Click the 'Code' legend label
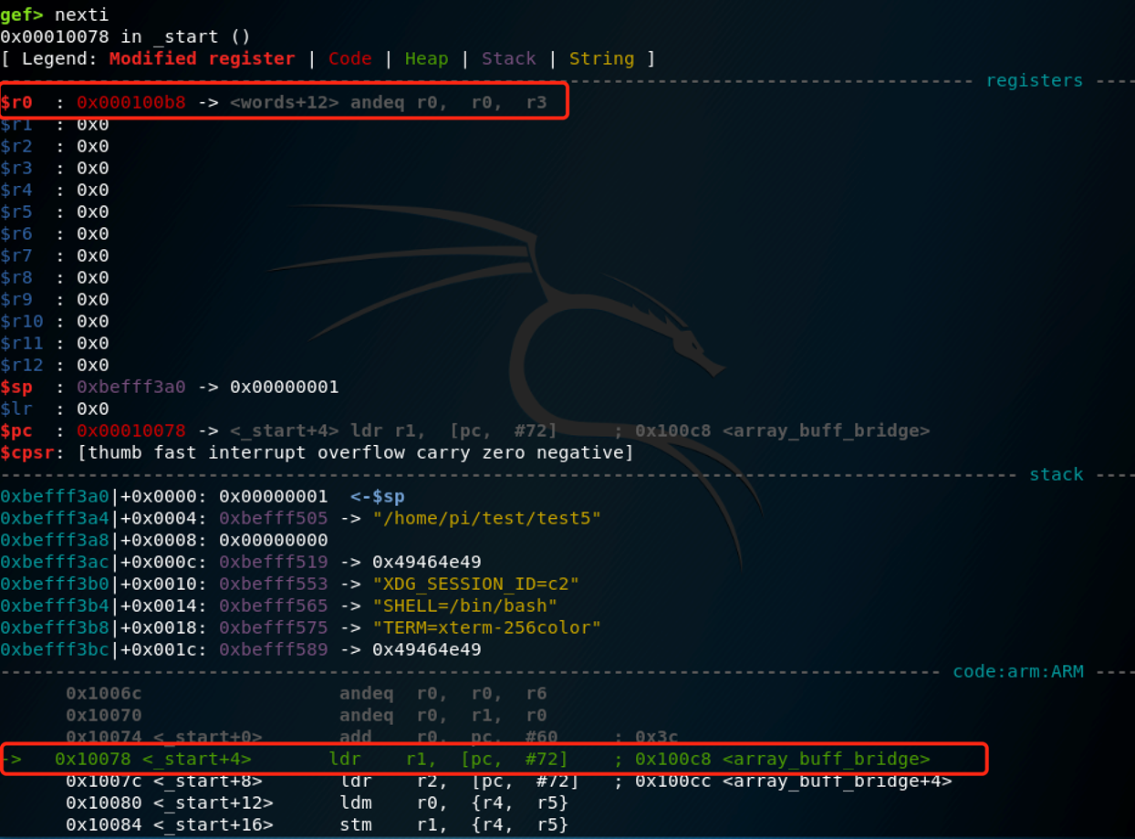Viewport: 1135px width, 839px height. point(350,58)
